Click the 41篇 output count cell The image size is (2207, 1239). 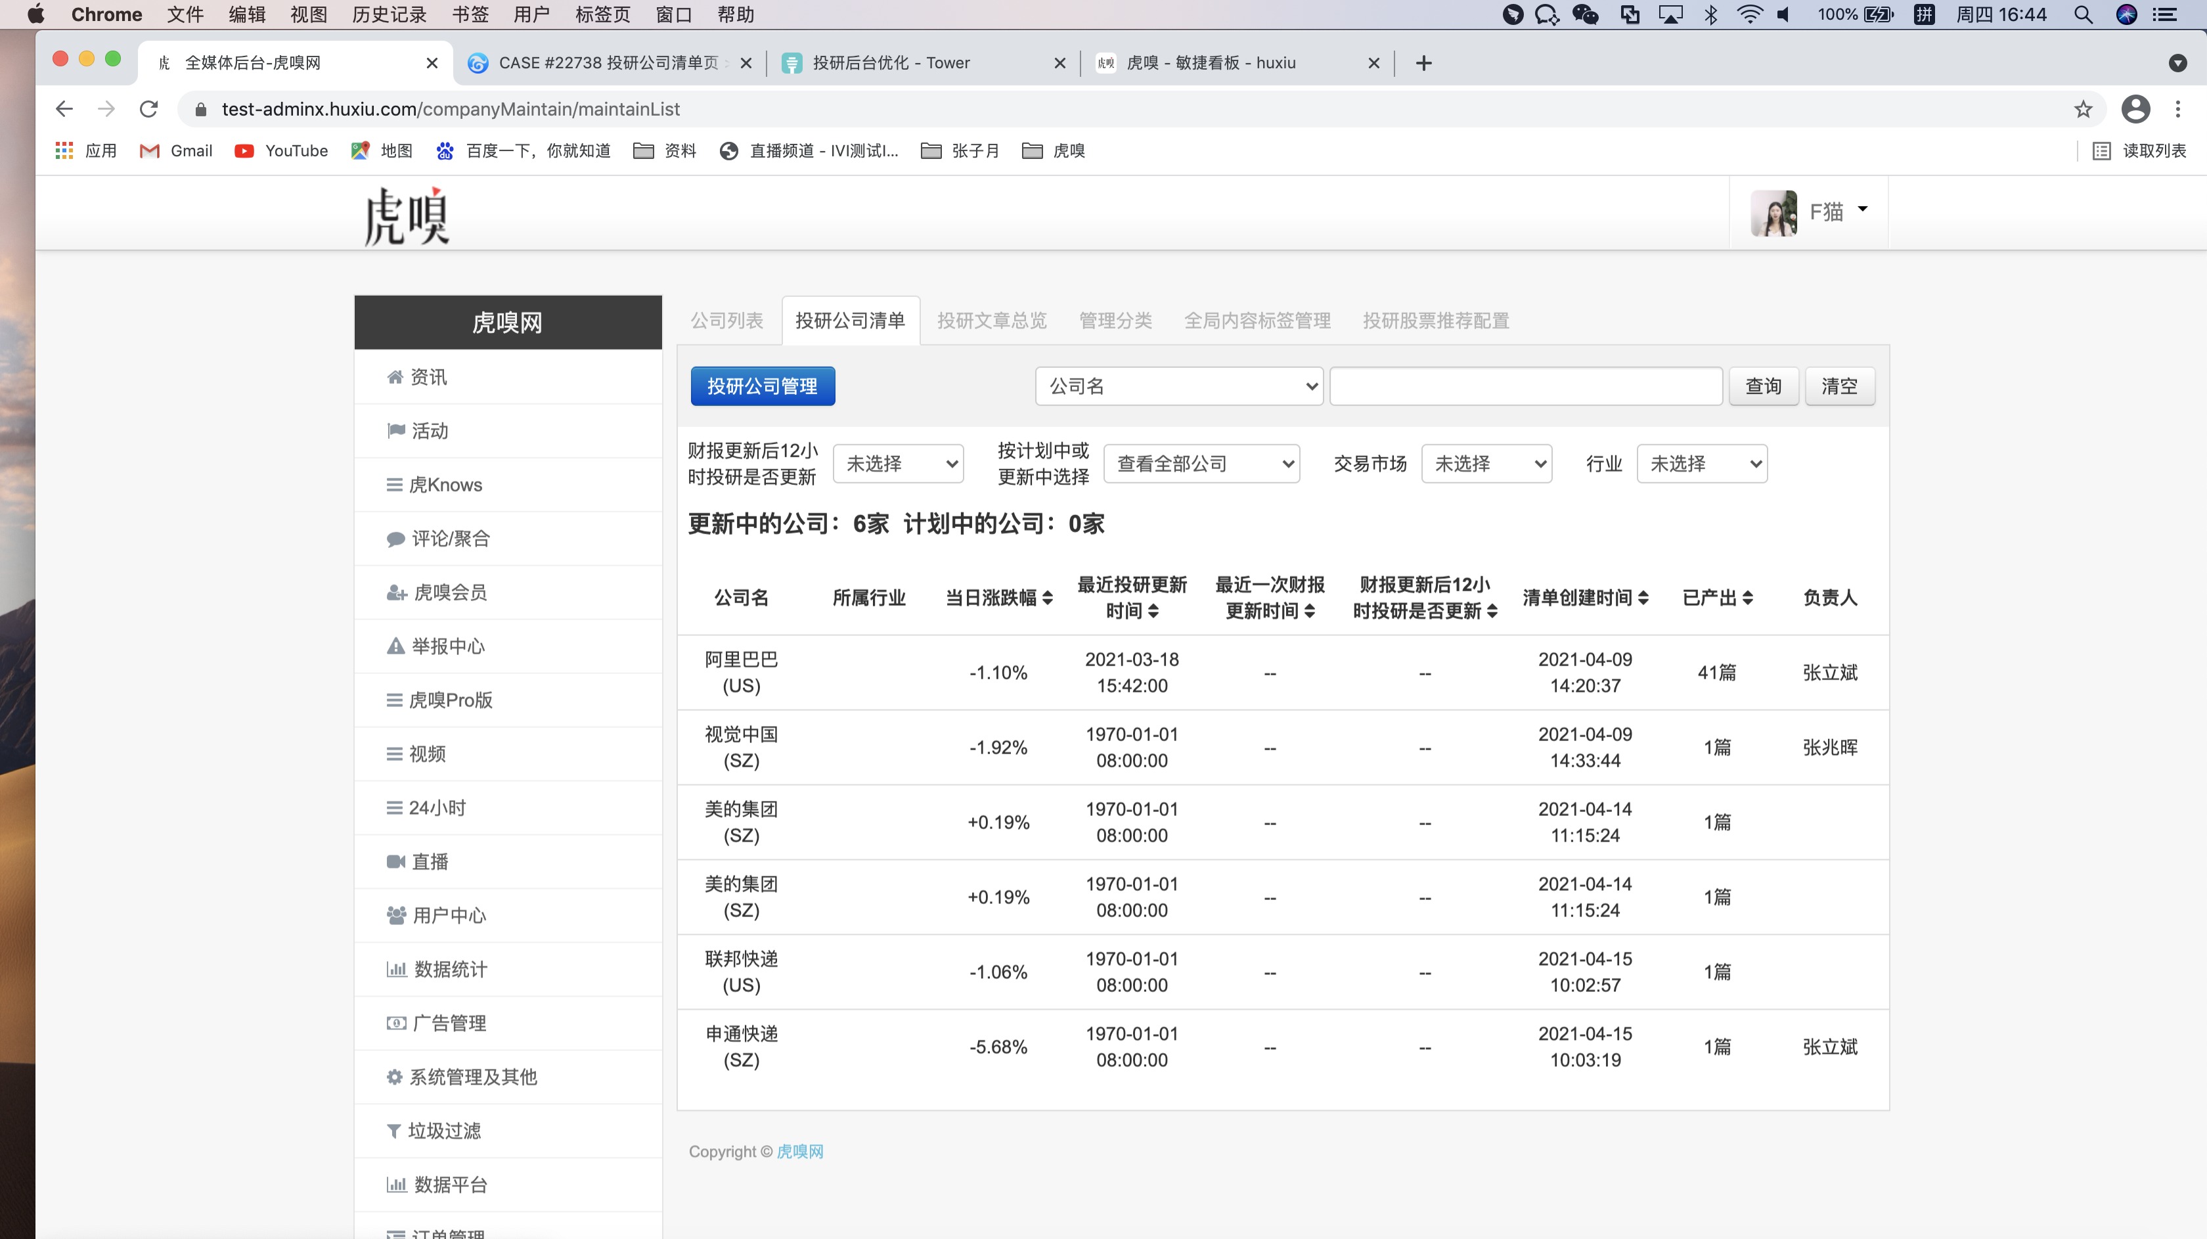tap(1717, 673)
